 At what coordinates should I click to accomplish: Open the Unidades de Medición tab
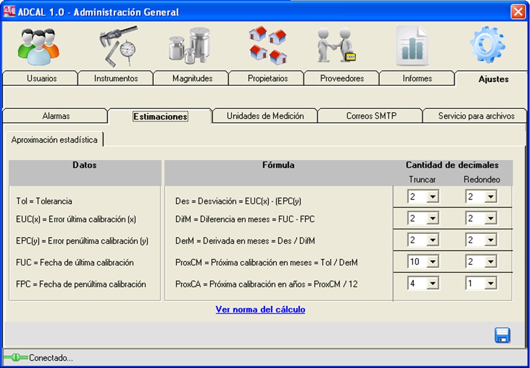coord(265,116)
